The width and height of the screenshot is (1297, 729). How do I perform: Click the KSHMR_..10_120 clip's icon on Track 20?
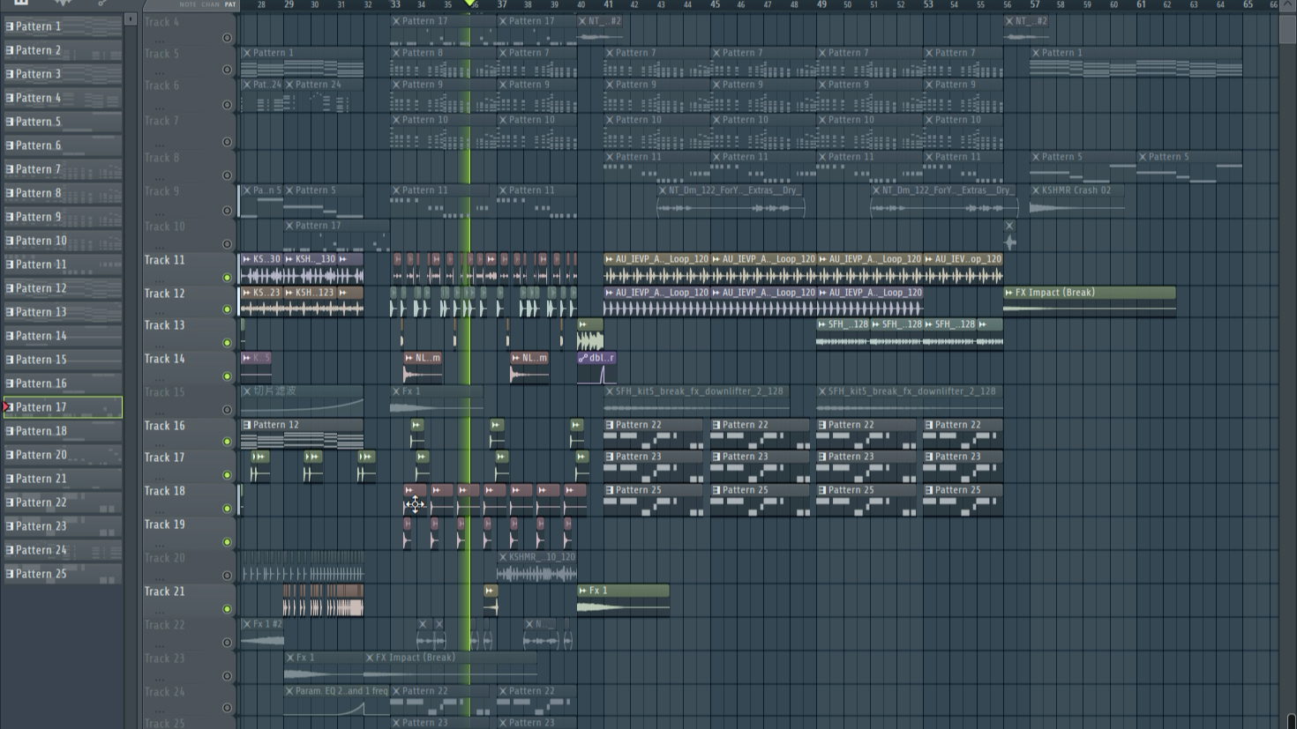[503, 557]
